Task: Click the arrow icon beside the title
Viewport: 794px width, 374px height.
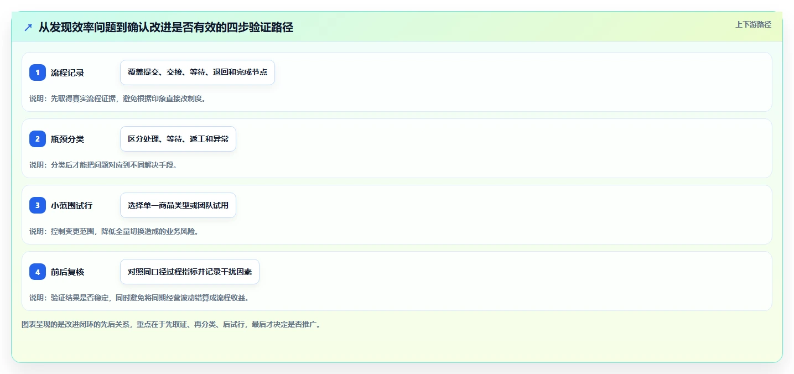Action: coord(28,27)
